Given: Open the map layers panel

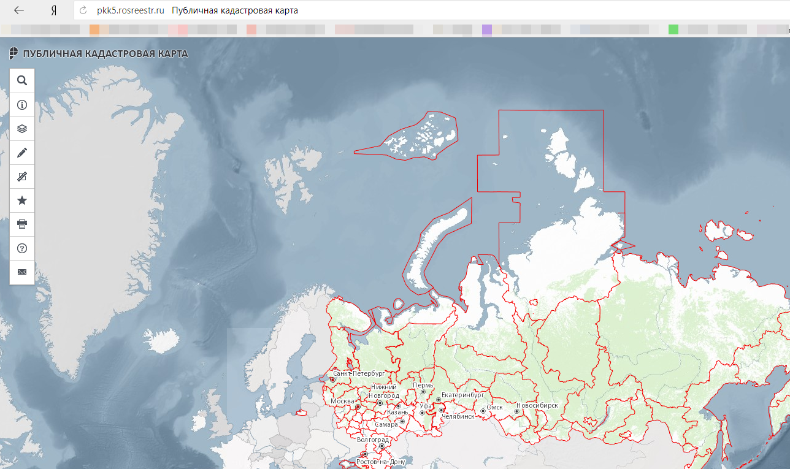Looking at the screenshot, I should pos(22,129).
